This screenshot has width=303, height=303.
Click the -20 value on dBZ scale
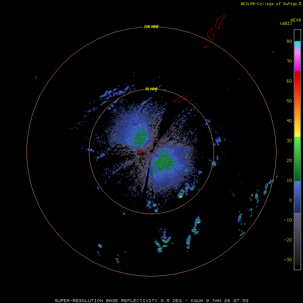[x=288, y=240]
